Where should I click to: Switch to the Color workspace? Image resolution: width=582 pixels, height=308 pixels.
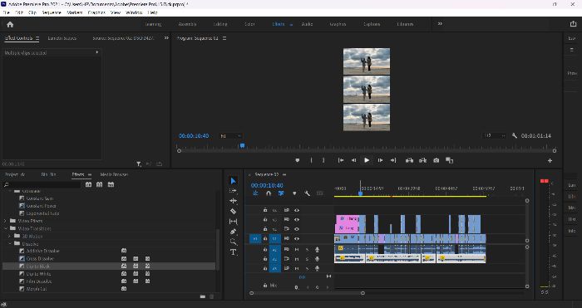[x=249, y=24]
